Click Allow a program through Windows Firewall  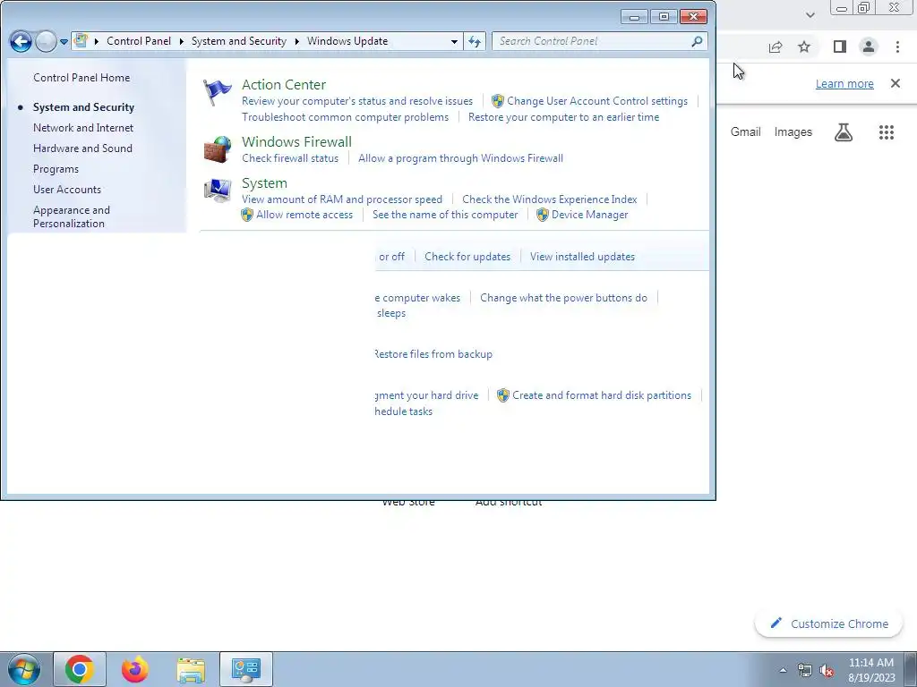tap(461, 158)
